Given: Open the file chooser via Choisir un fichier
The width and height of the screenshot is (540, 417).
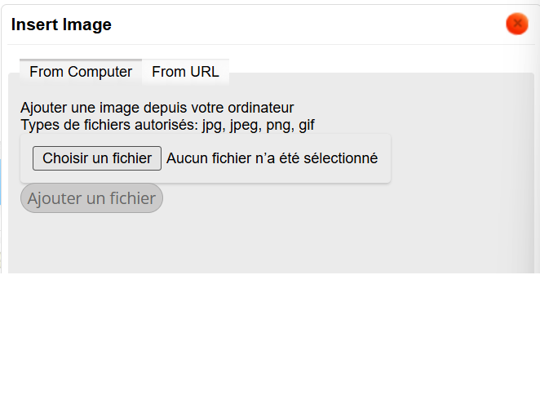Looking at the screenshot, I should pyautogui.click(x=97, y=158).
